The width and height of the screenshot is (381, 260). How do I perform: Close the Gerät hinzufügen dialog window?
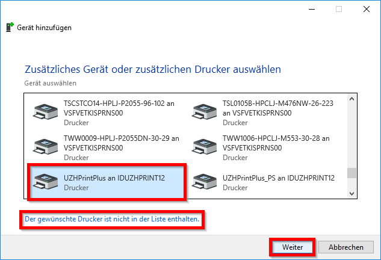pyautogui.click(x=366, y=9)
